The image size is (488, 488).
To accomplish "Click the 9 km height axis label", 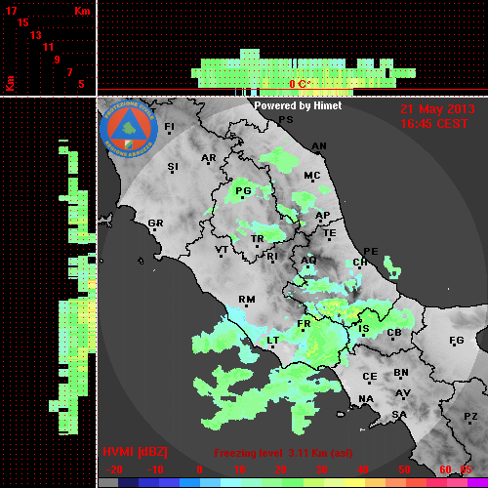I will click(x=58, y=60).
